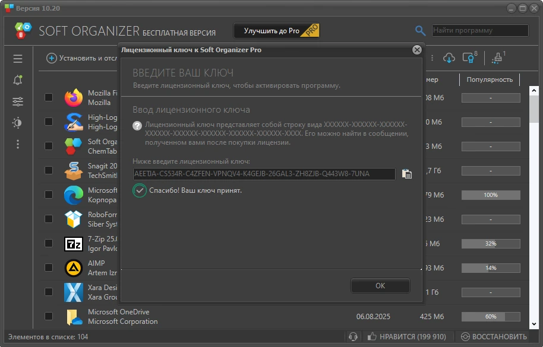The width and height of the screenshot is (543, 347).
Task: Click the question mark help icon
Action: (x=137, y=126)
